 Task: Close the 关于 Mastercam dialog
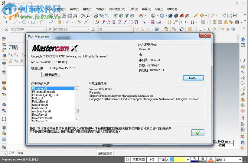tap(205, 35)
